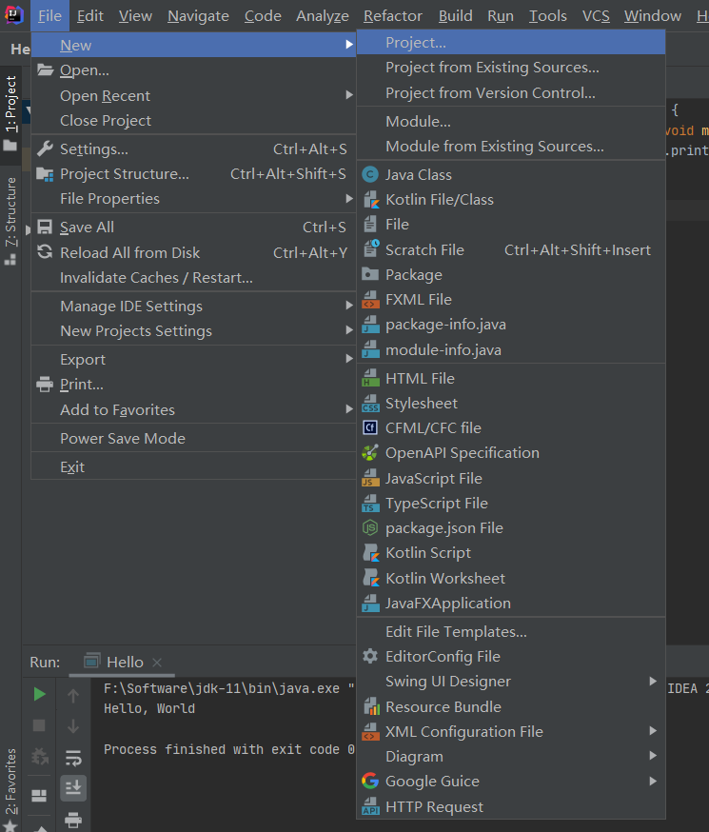The width and height of the screenshot is (709, 832).
Task: Expand the Add to Favorites submenu arrow
Action: 349,409
